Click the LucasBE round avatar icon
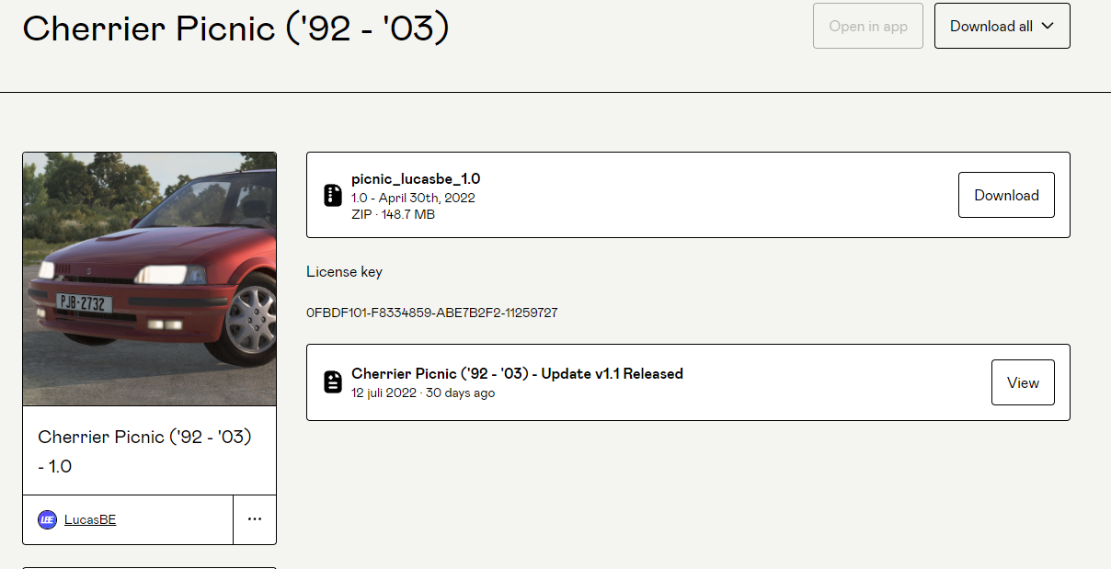Viewport: 1111px width, 569px height. [x=47, y=519]
